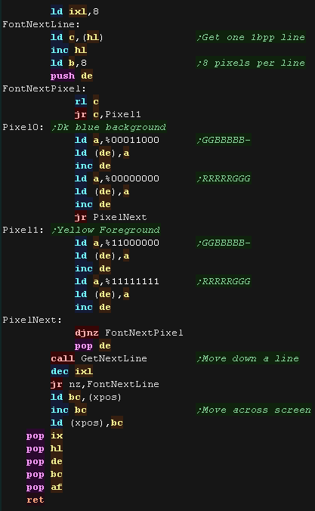Click 'jr nz,FontNextLine' instruction
315x511 pixels.
click(104, 384)
